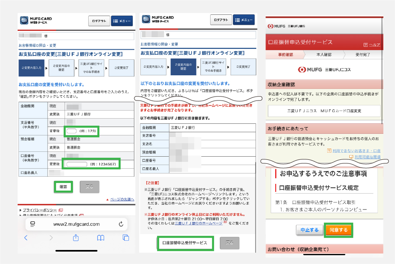This screenshot has width=395, height=264.
Task: Click the MUFG 三菱UFJニコス logo
Action: pyautogui.click(x=324, y=69)
